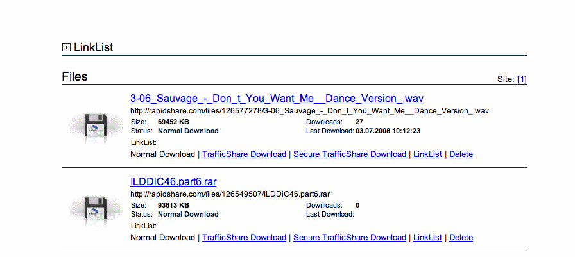
Task: Select TrafficShare Download for ILDDiC46.part6.rar
Action: click(244, 238)
